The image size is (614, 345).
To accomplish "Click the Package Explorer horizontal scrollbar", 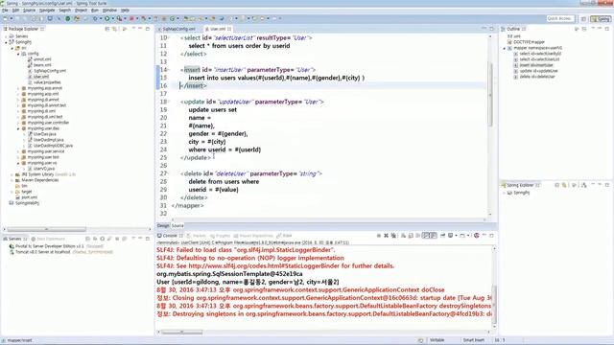I will 47,229.
